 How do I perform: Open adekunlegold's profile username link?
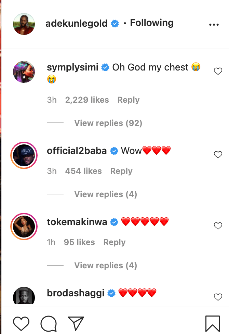[x=77, y=23]
